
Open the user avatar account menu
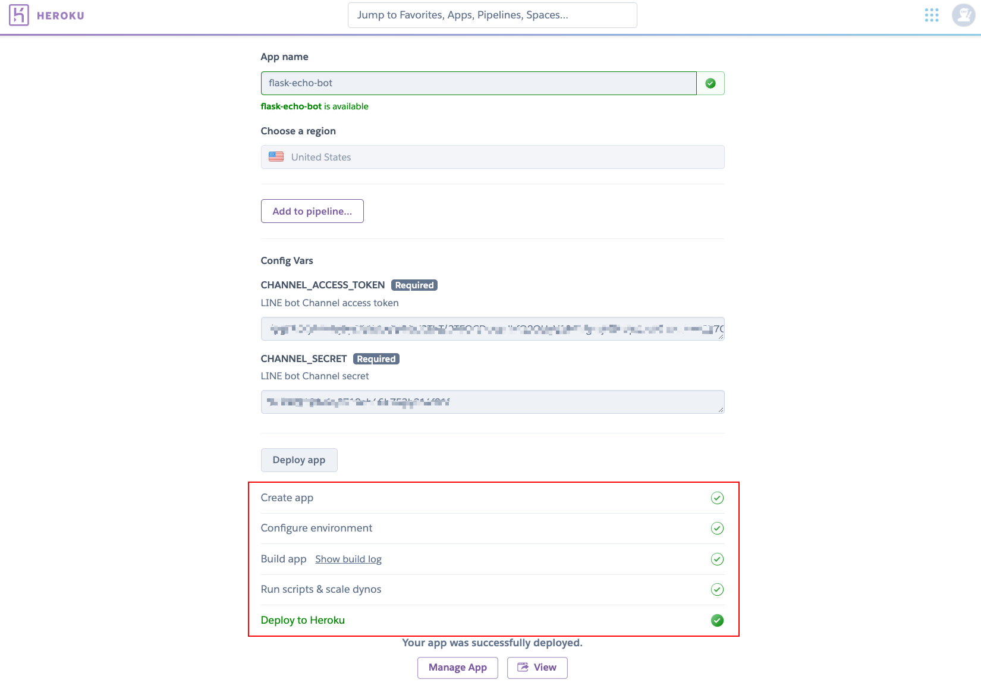pos(963,15)
